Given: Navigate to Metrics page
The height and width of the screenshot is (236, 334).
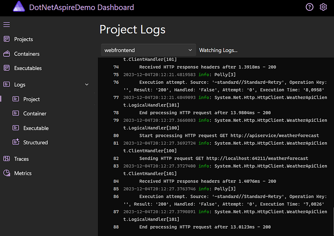Looking at the screenshot, I should click(x=23, y=173).
